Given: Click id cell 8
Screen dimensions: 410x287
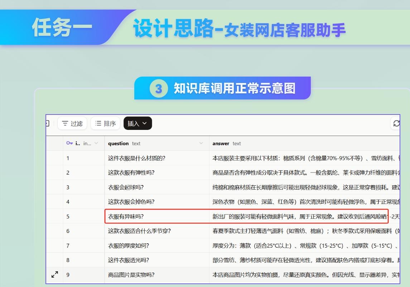Looking at the screenshot, I should tap(84, 260).
